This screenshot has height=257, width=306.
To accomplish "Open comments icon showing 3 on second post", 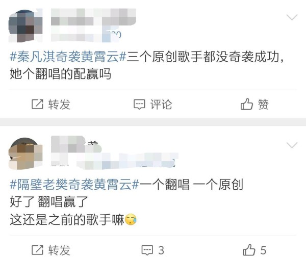I will click(147, 250).
